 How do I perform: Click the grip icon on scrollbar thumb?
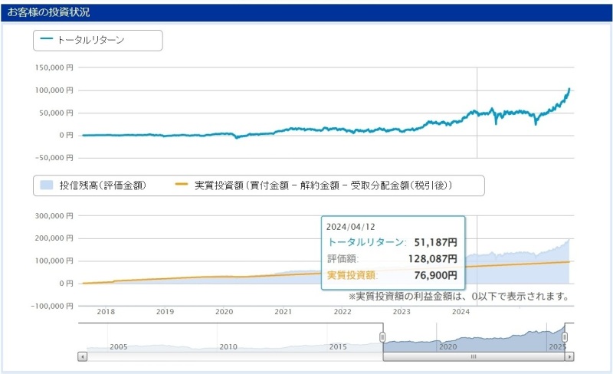tap(474, 356)
